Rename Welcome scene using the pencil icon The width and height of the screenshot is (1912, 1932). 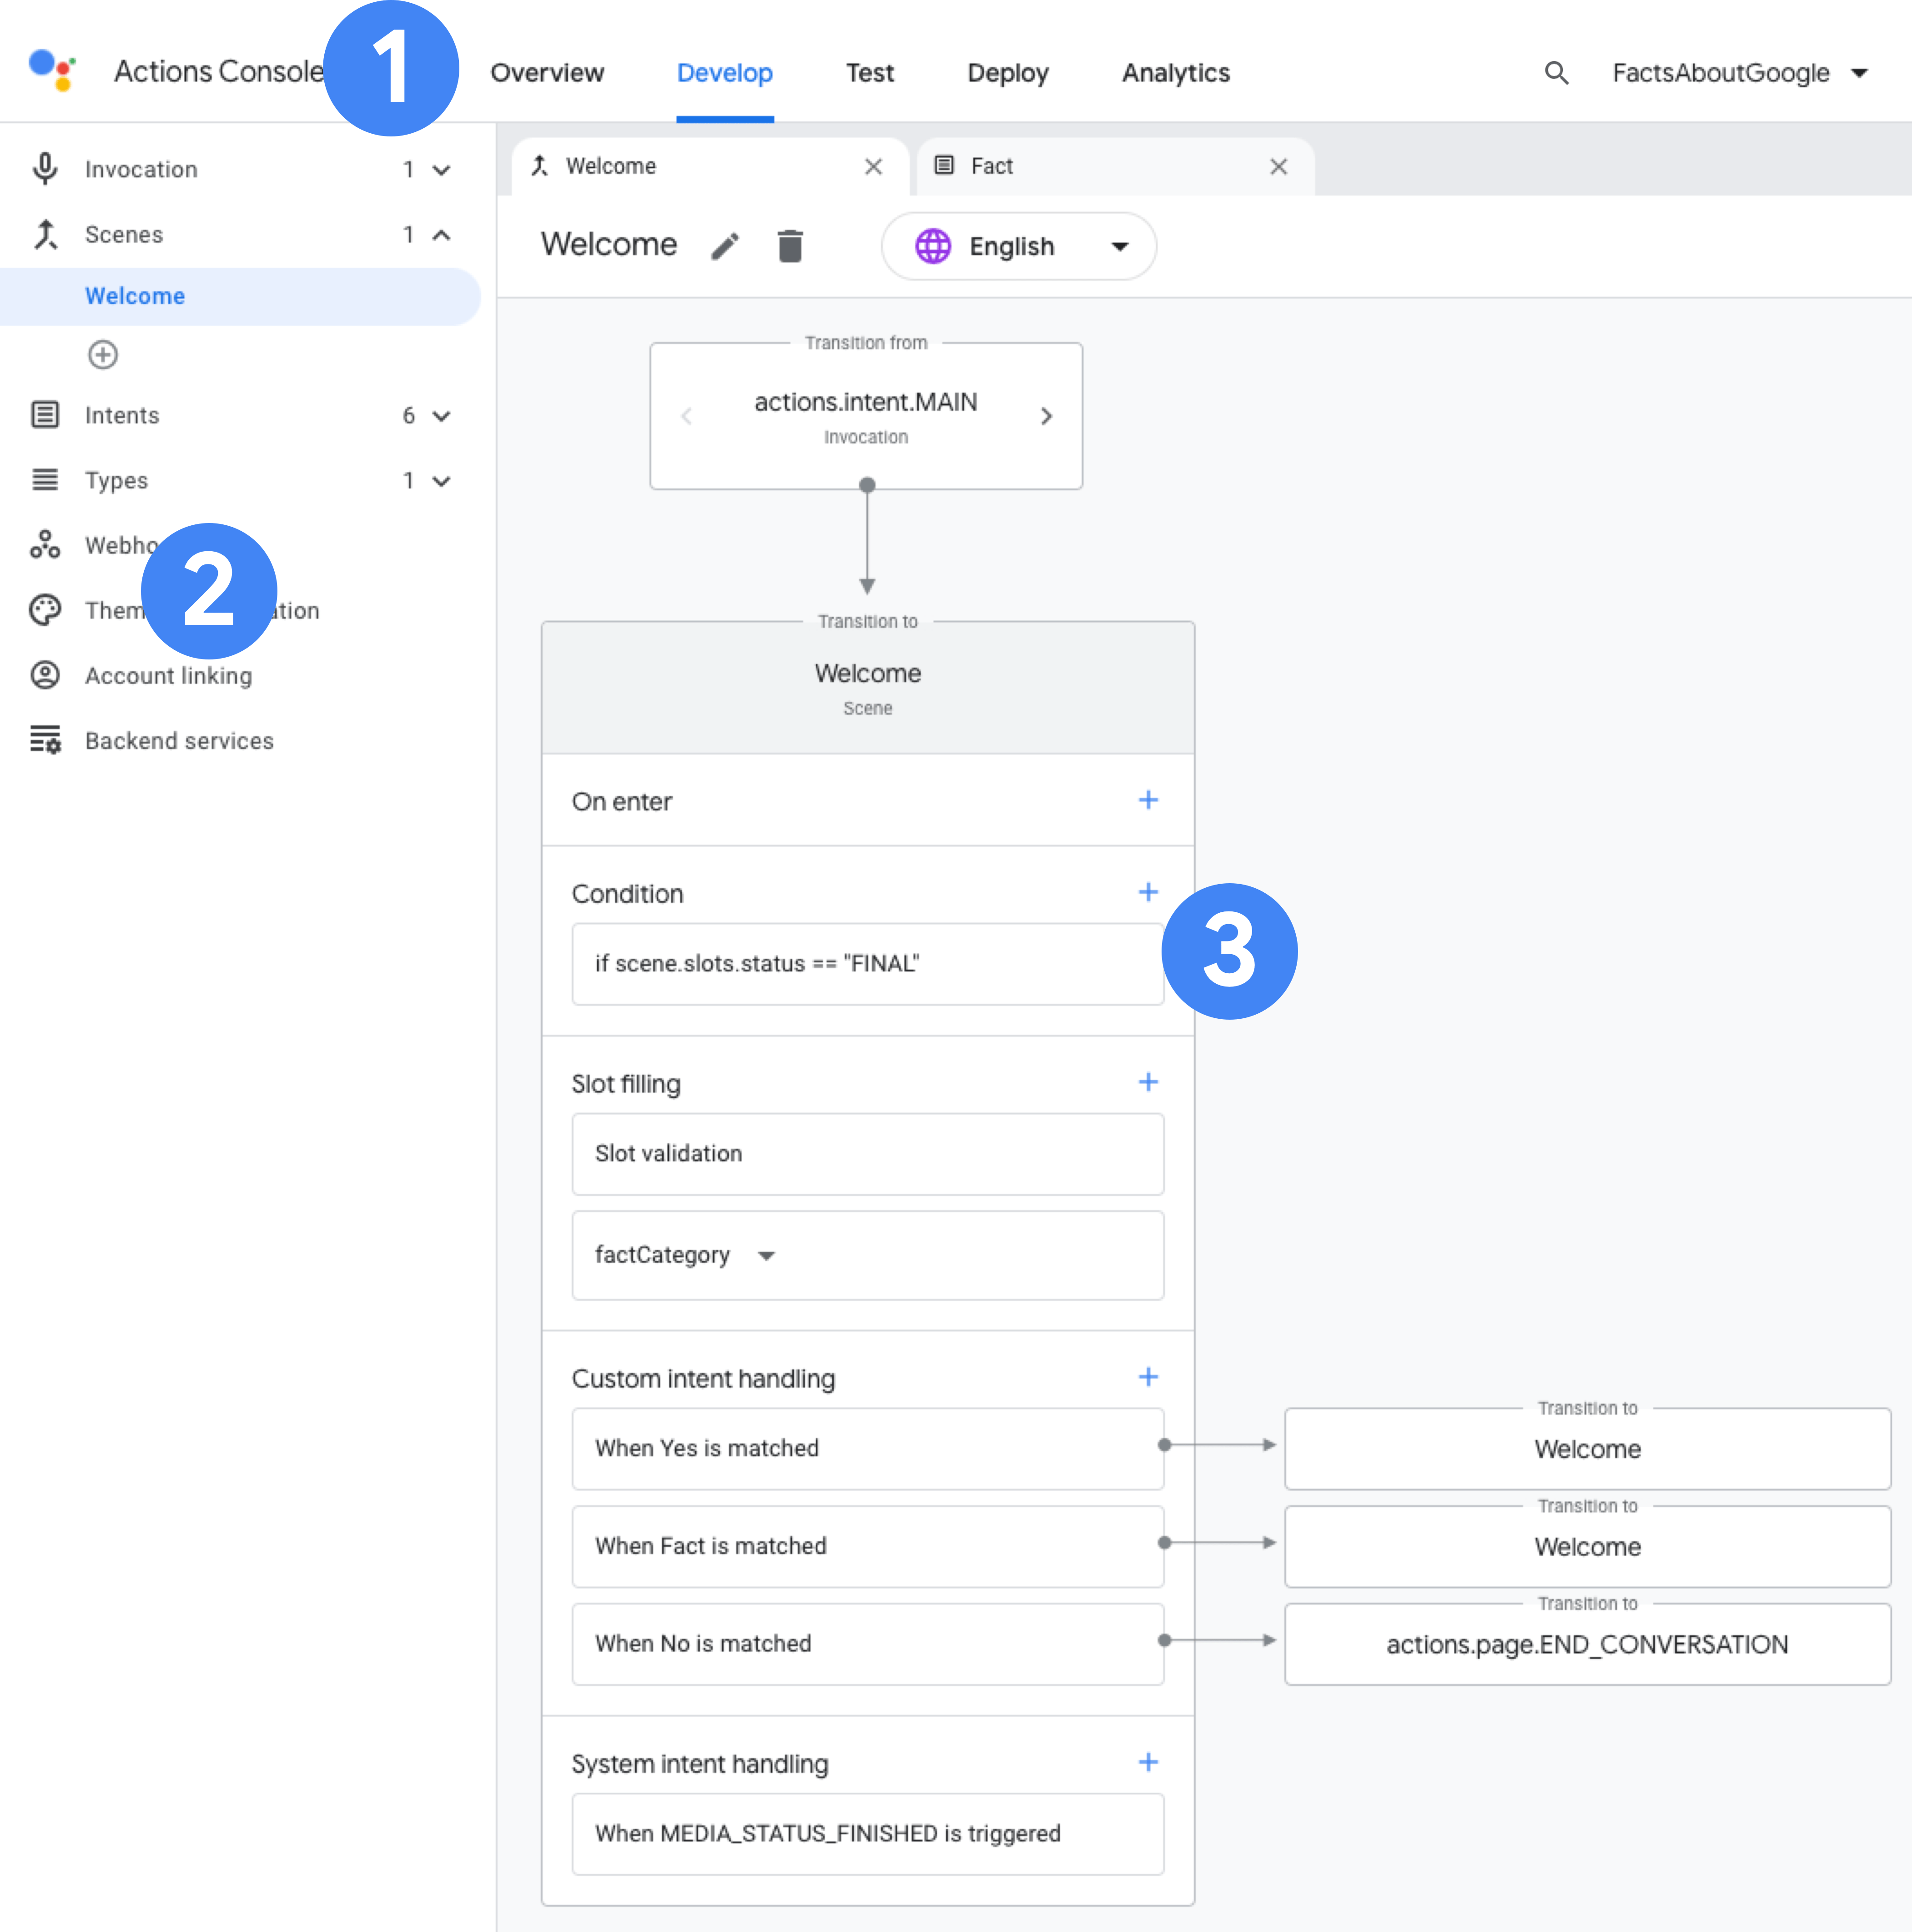point(725,245)
